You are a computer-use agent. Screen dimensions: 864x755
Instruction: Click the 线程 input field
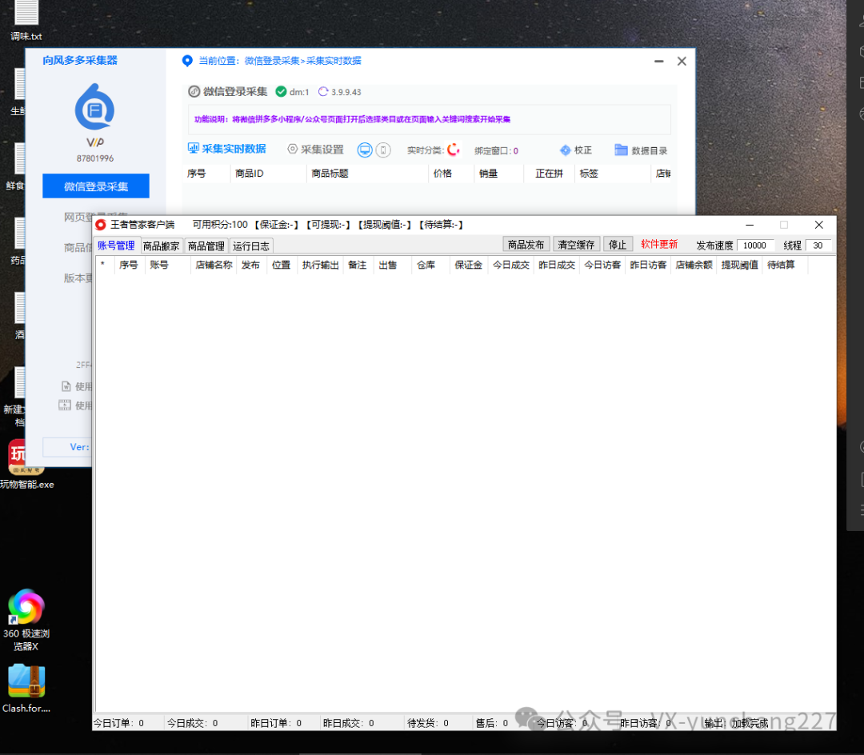point(819,245)
